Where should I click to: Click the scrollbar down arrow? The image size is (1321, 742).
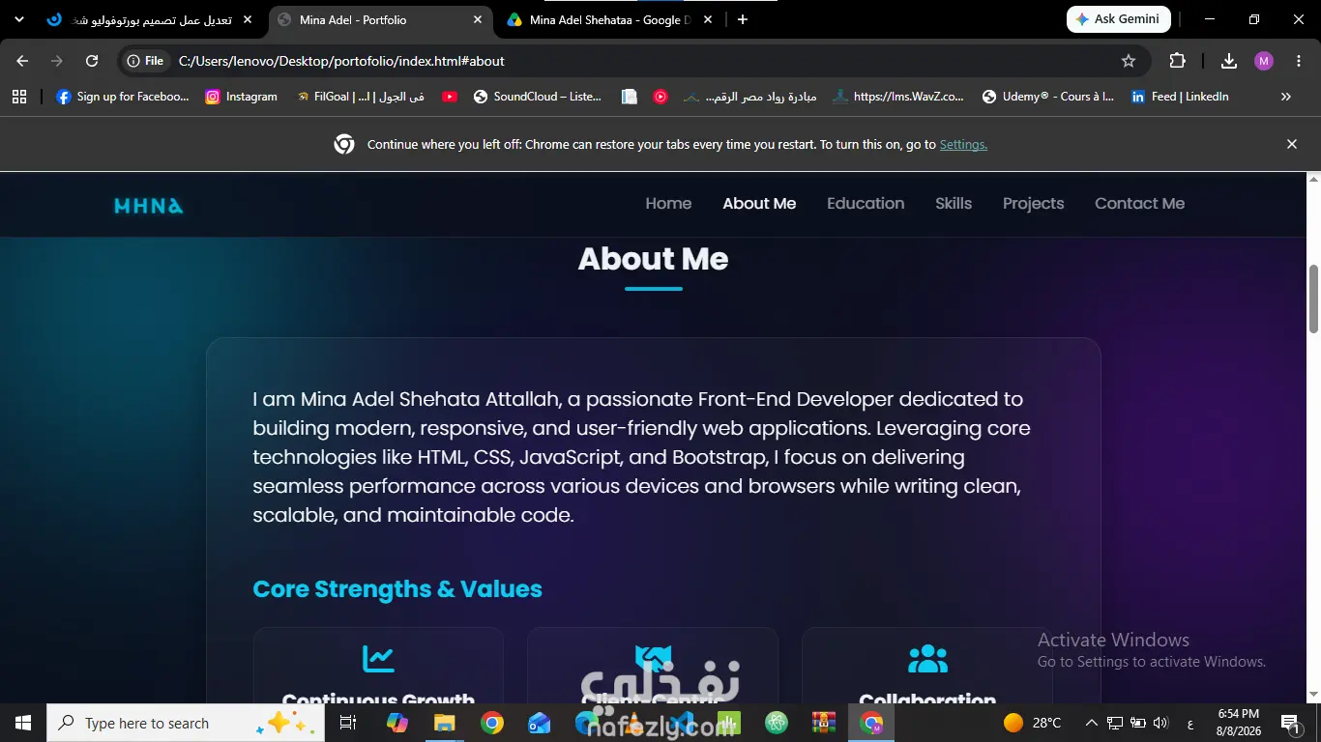point(1314,694)
